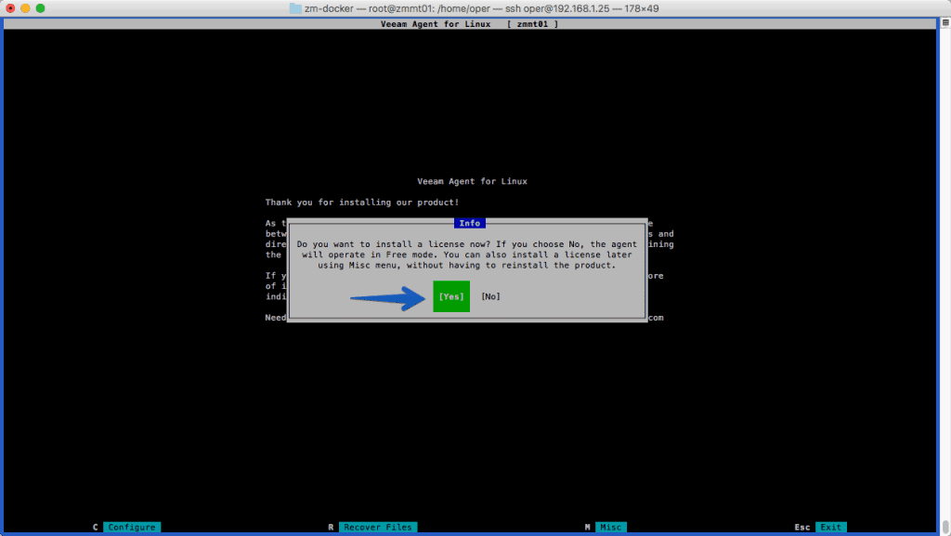Click the Info dialog title label
Image resolution: width=951 pixels, height=536 pixels.
pyautogui.click(x=469, y=223)
